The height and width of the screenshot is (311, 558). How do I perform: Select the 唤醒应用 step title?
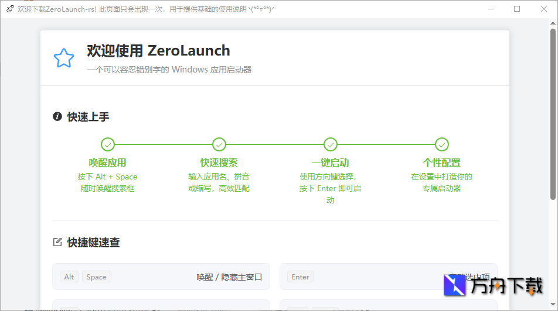click(107, 163)
